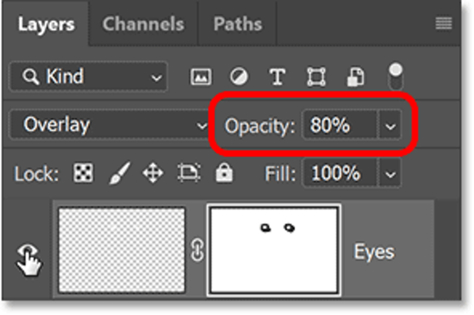Switch to the Layers tab
Image resolution: width=474 pixels, height=315 pixels.
point(46,24)
